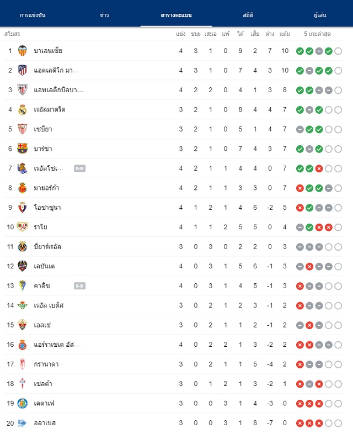Click the 0-0 live score badge beside Real Sociedad
The height and width of the screenshot is (439, 353).
coord(79,168)
